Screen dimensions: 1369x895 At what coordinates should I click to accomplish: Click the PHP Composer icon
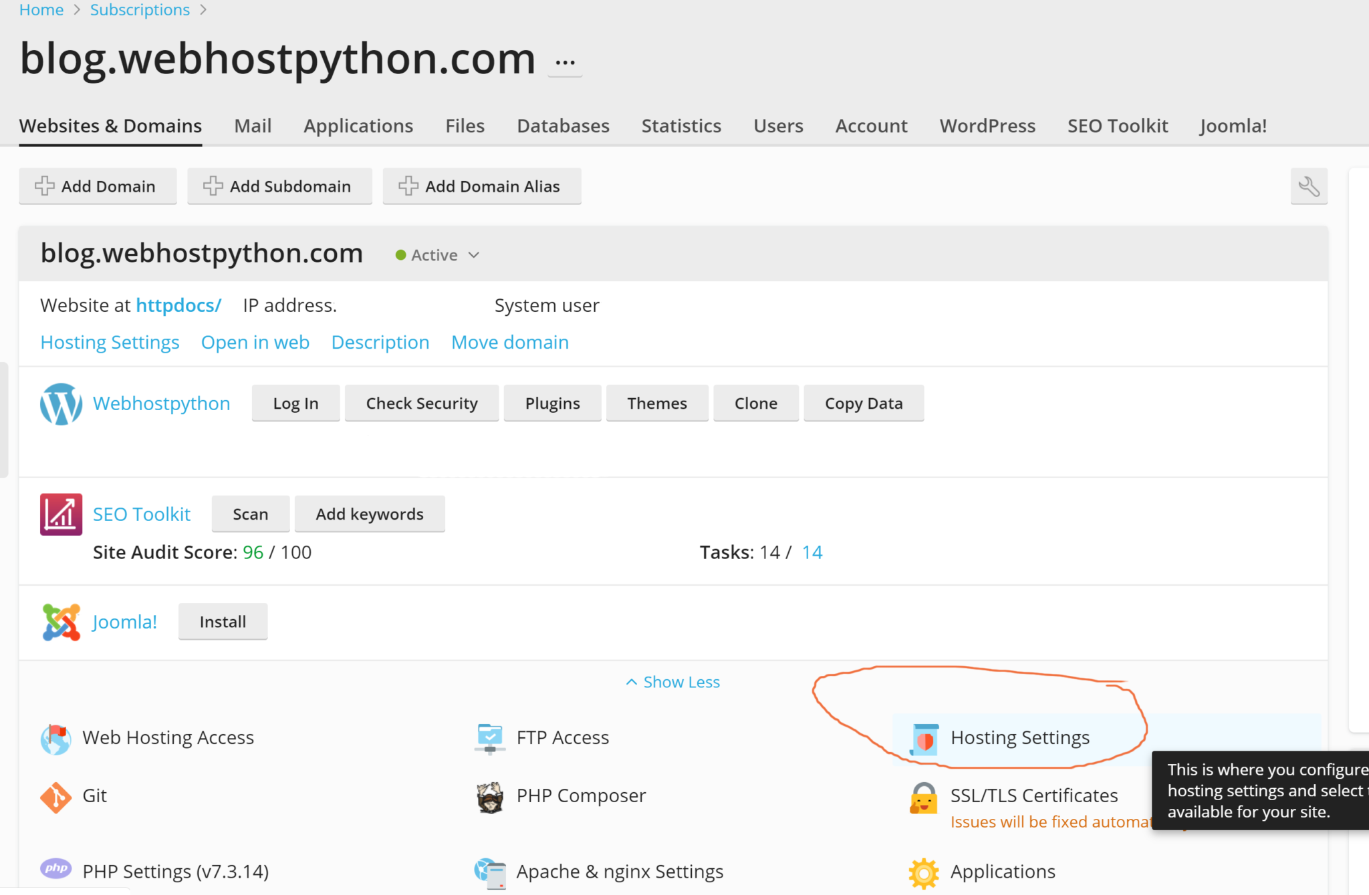(489, 796)
